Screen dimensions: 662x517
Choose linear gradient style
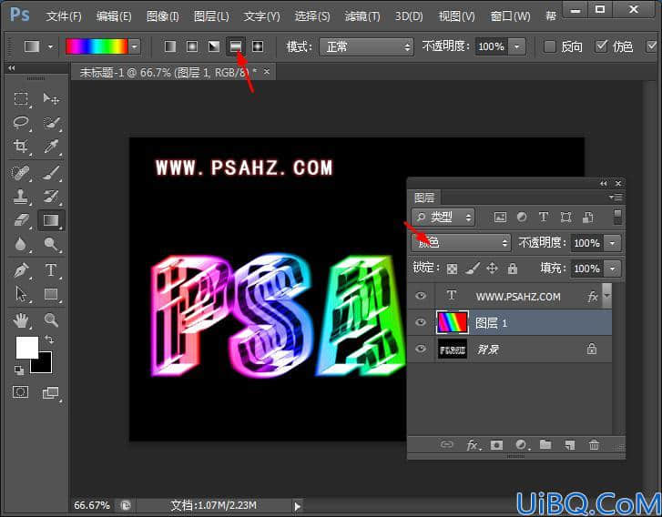[170, 46]
